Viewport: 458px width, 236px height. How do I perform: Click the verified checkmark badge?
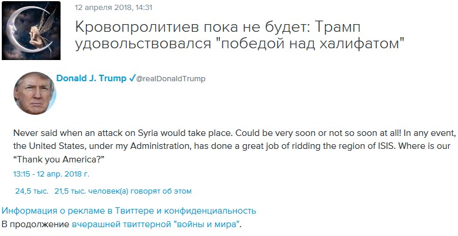click(x=132, y=79)
